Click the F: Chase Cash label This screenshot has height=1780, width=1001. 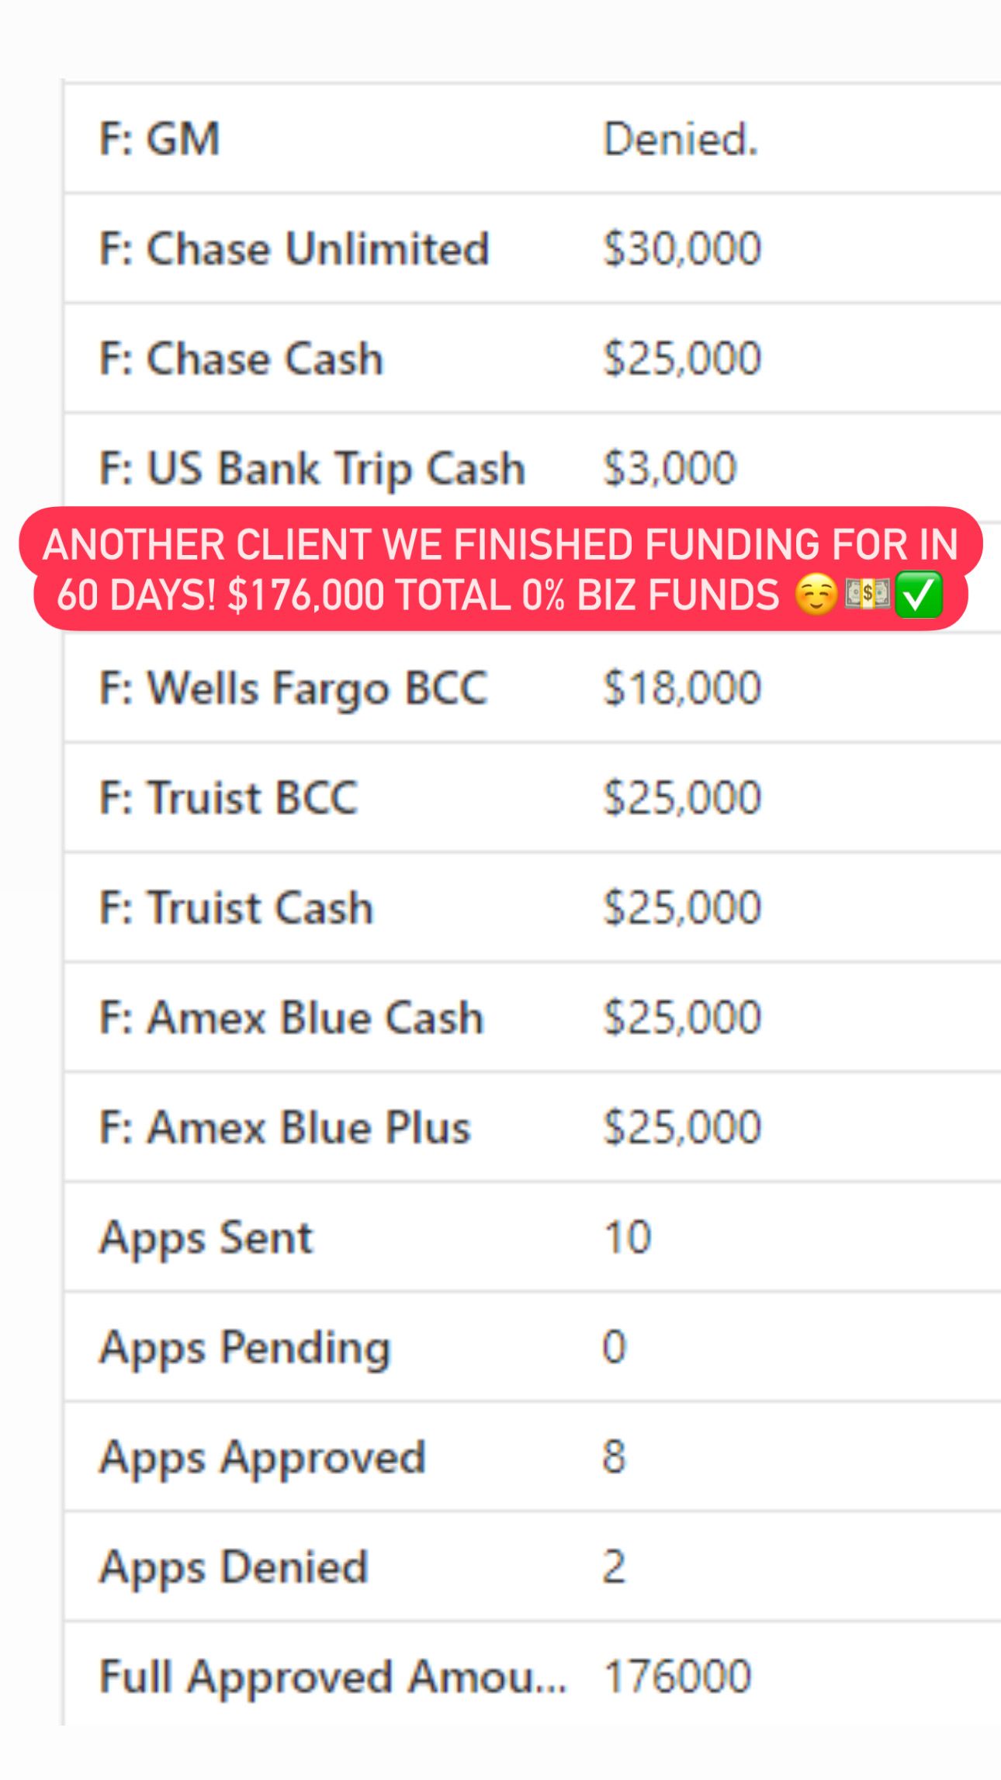[x=241, y=359]
